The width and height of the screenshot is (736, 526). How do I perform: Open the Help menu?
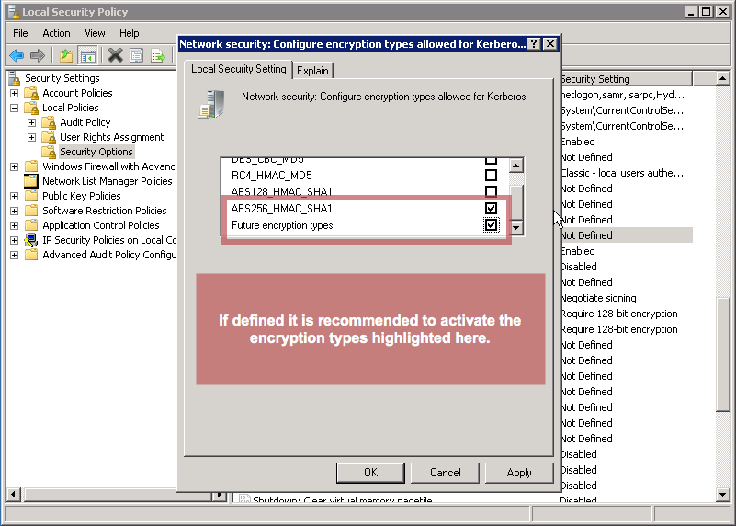(129, 33)
